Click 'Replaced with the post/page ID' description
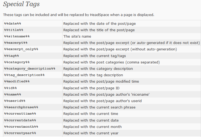This screenshot has height=137, width=201. pos(91,88)
